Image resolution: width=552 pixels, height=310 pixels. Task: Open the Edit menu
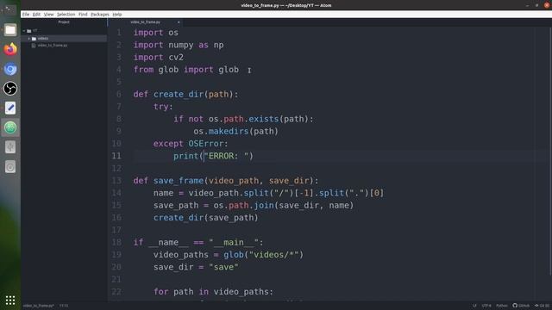point(36,15)
